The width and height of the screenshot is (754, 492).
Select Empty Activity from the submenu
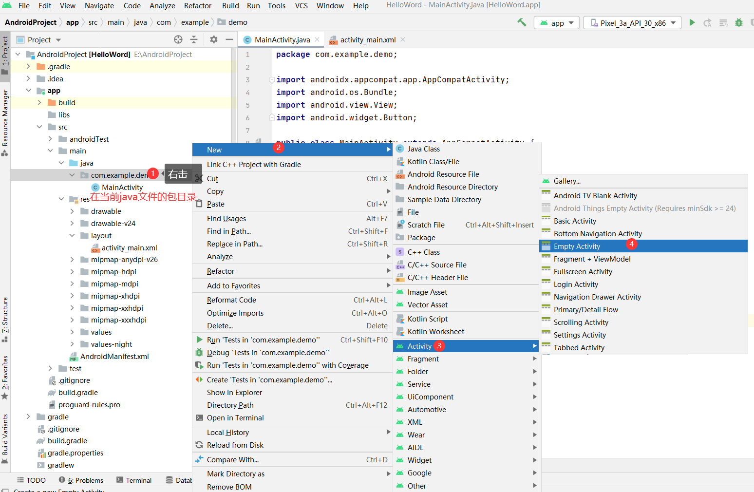577,246
